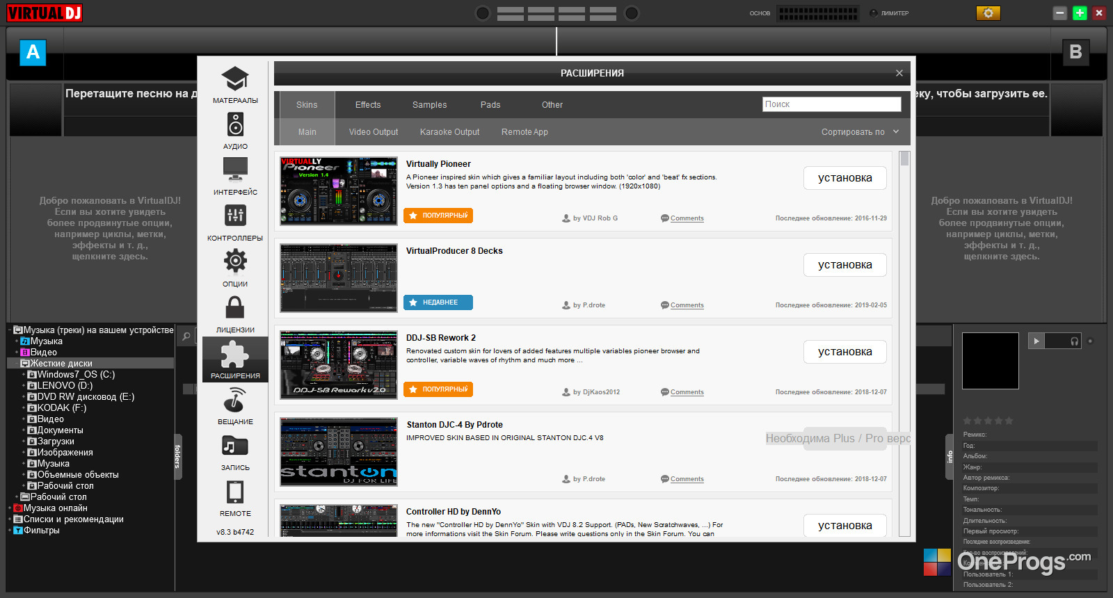Open the Запись recording section
The height and width of the screenshot is (598, 1113).
click(x=235, y=452)
